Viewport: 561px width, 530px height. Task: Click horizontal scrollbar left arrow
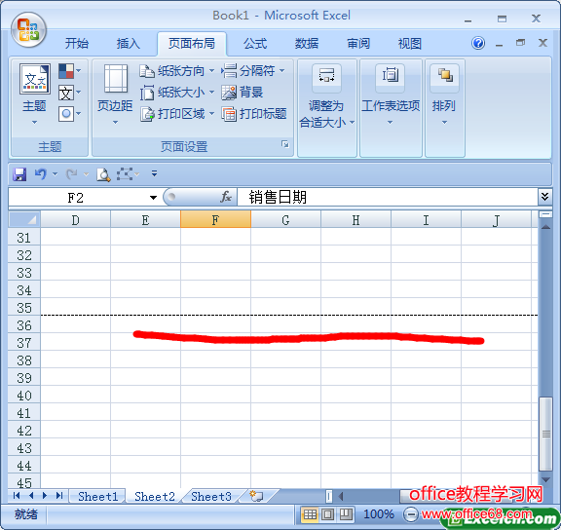click(x=341, y=496)
